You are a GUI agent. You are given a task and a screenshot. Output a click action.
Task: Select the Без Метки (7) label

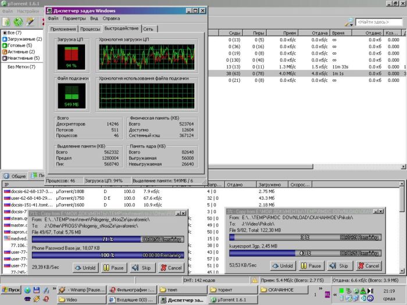[x=22, y=67]
